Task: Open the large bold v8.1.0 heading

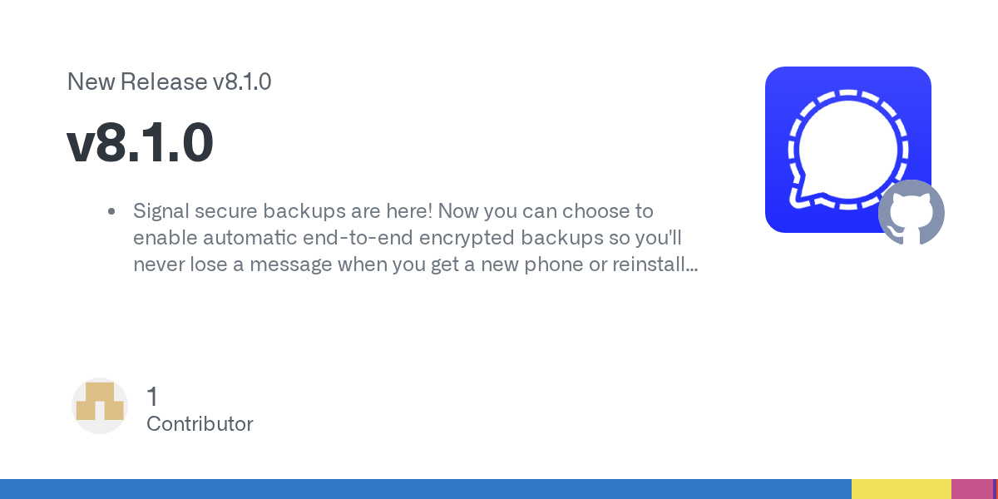Action: point(140,143)
